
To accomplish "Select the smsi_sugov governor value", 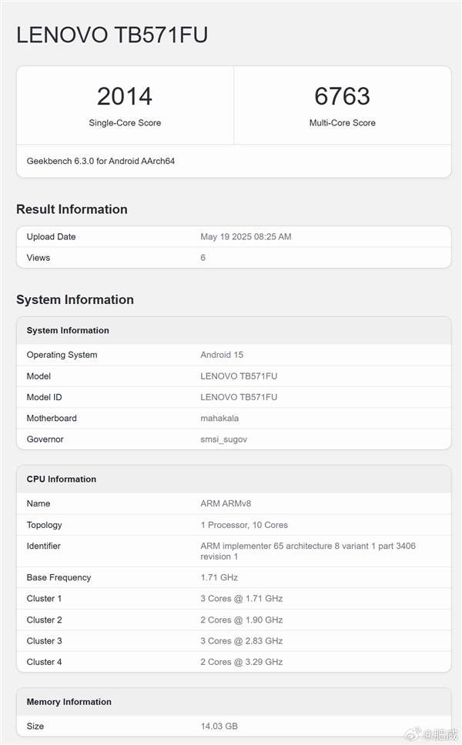I will point(223,439).
